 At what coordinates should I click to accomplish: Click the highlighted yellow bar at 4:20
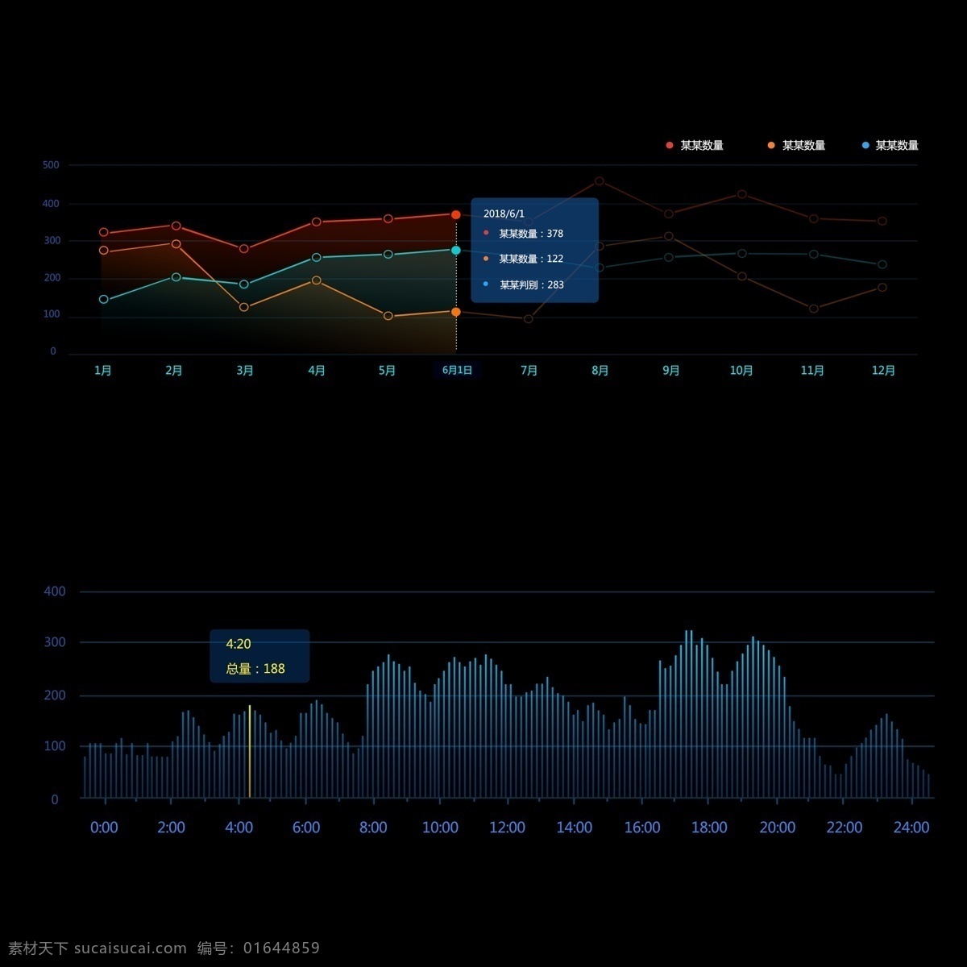pos(250,752)
